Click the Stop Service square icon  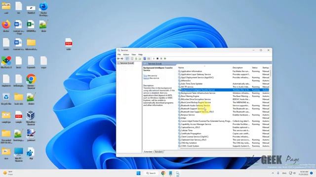pos(158,59)
